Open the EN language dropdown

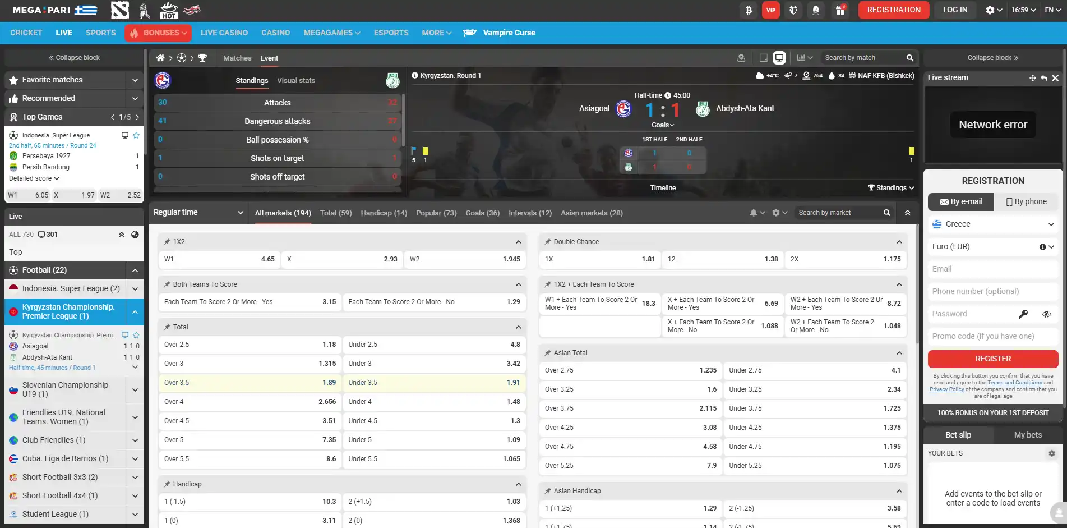tap(1053, 10)
